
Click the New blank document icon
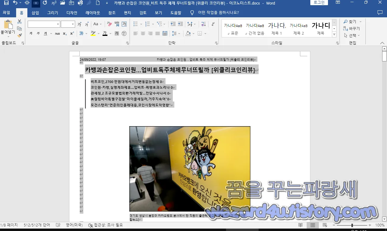[x=98, y=3]
